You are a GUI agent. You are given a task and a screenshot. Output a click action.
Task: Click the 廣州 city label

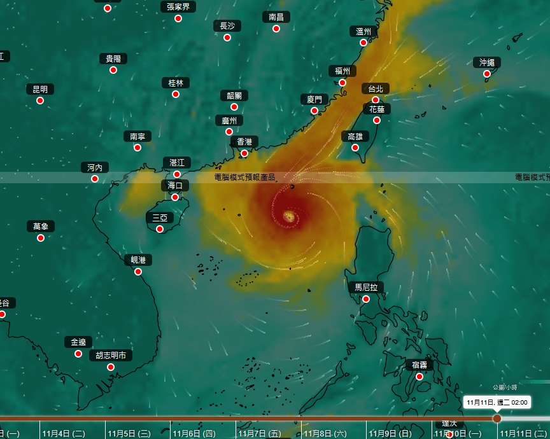[x=229, y=120]
